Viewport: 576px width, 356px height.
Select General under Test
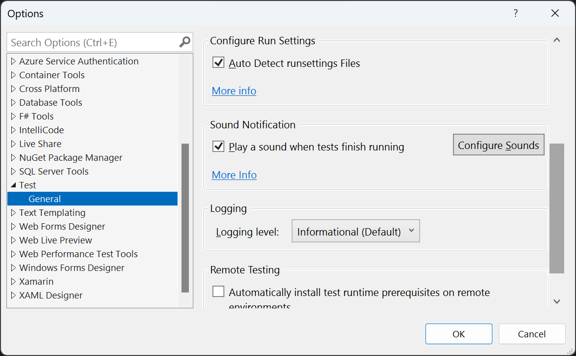[92, 199]
